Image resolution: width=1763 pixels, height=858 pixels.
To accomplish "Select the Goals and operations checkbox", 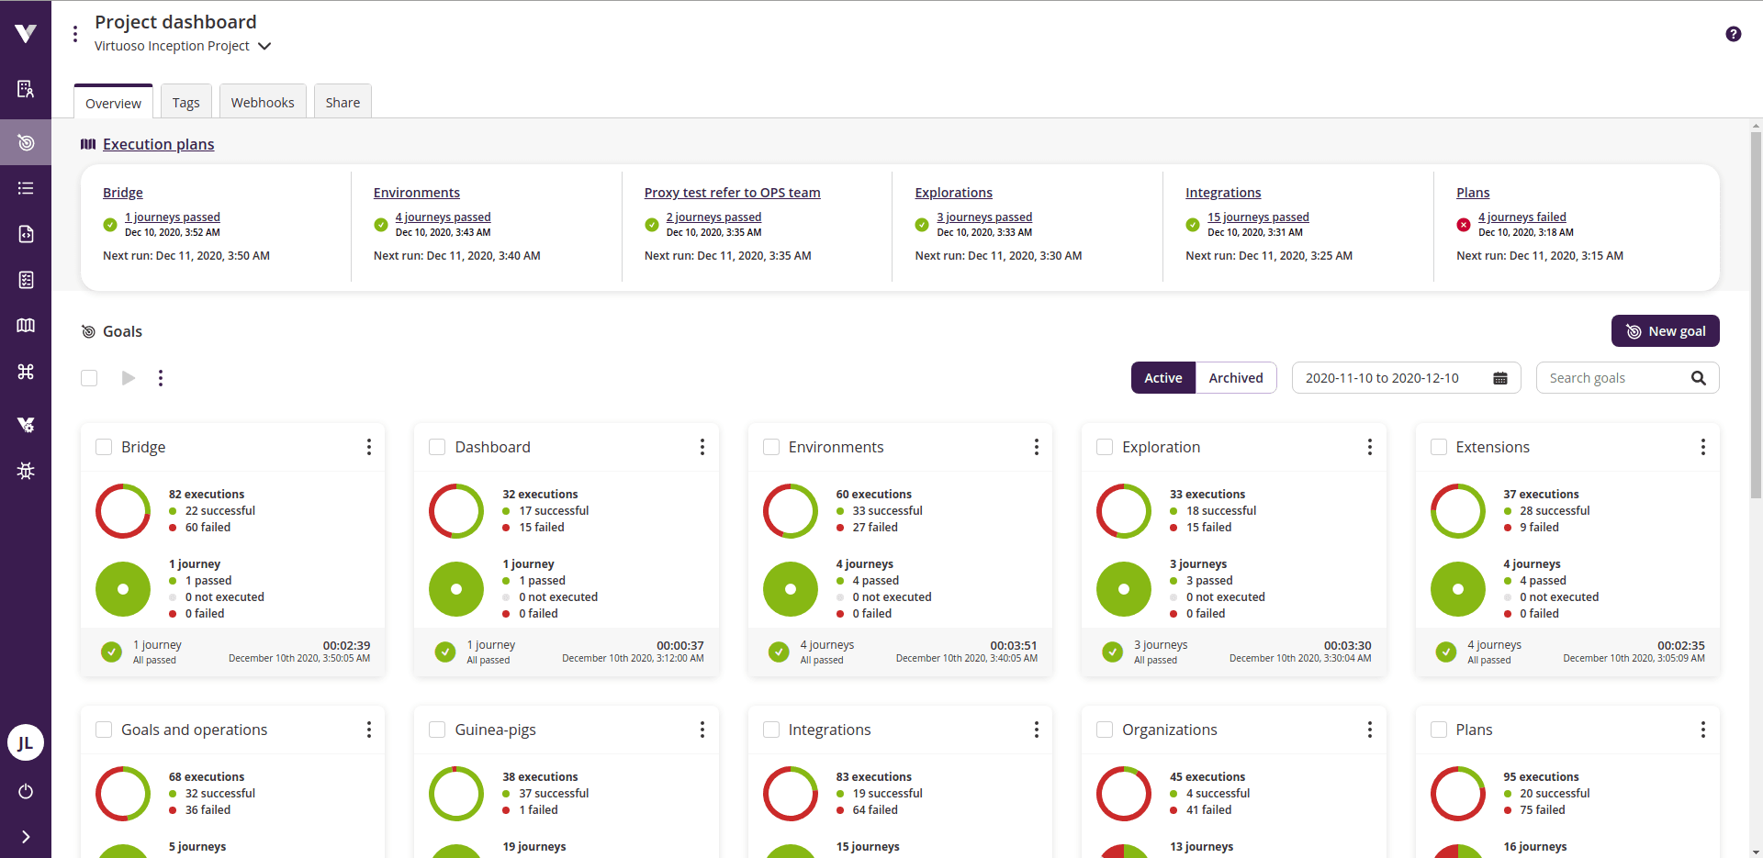I will [104, 730].
